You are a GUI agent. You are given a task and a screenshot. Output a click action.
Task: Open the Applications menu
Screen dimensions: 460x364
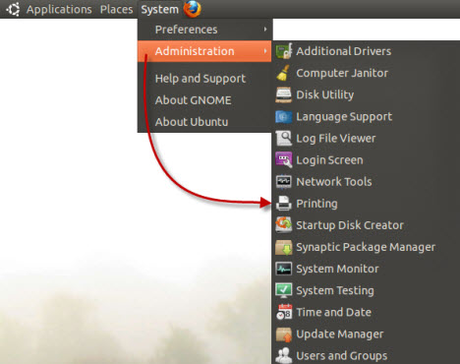tap(59, 10)
